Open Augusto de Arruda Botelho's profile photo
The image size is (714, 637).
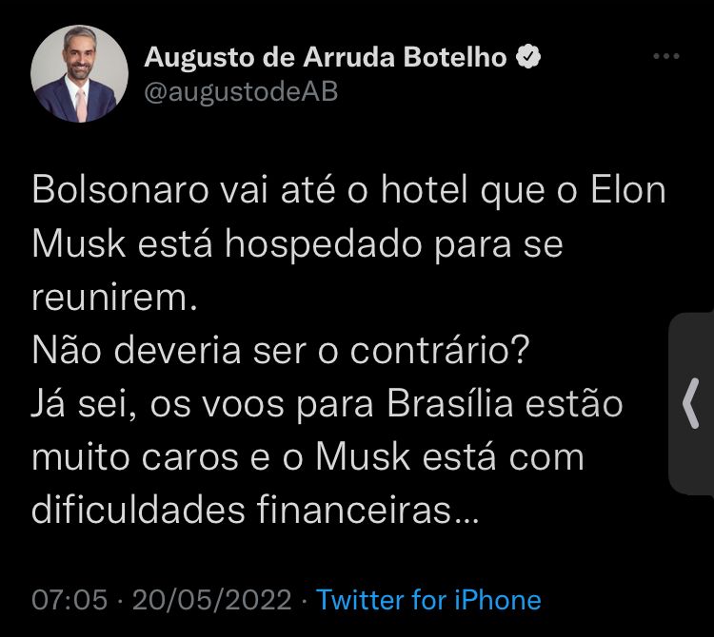click(80, 74)
